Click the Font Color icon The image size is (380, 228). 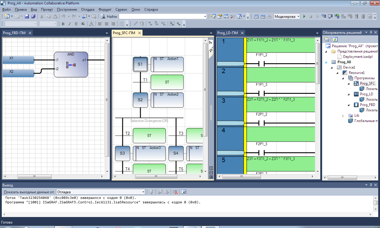pyautogui.click(x=91, y=24)
